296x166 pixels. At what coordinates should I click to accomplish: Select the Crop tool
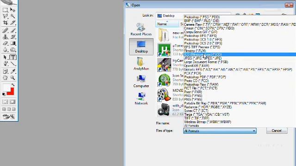5,23
